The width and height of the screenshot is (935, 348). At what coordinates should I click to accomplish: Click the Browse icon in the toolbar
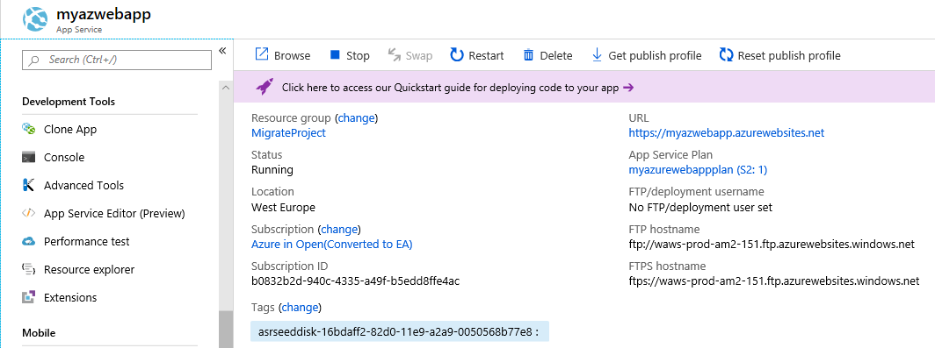(262, 54)
